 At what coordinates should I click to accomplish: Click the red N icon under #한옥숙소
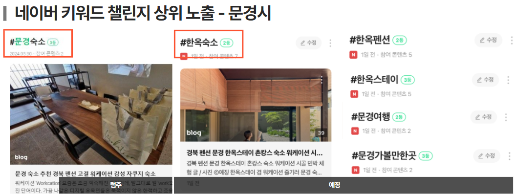(x=184, y=56)
